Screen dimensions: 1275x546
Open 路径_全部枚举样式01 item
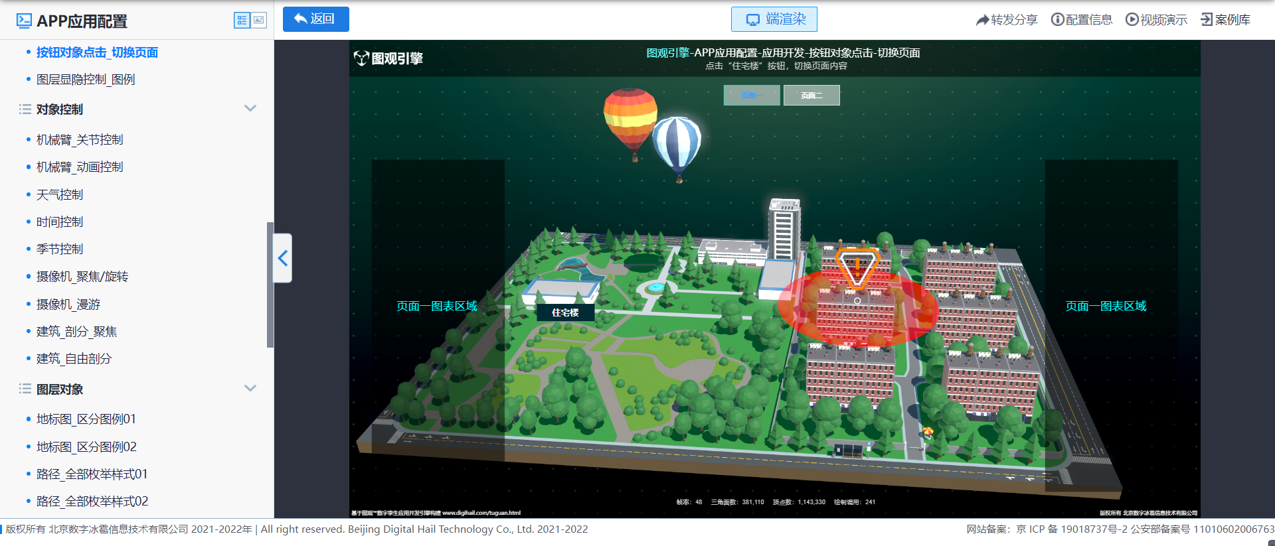click(x=92, y=474)
